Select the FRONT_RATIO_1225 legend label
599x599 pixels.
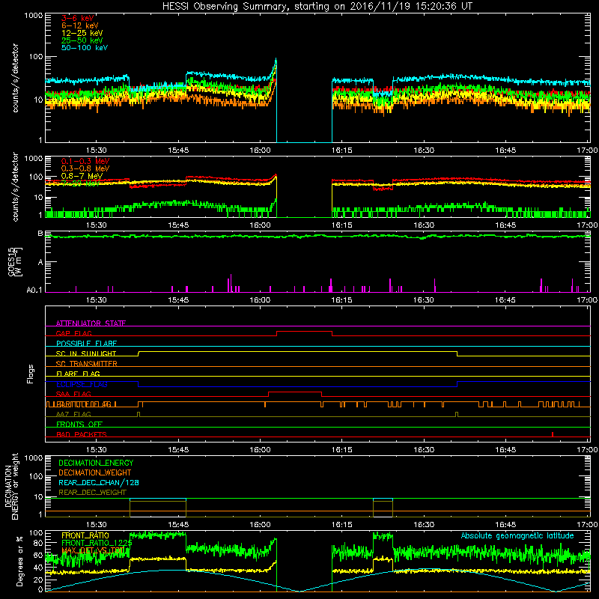(97, 543)
